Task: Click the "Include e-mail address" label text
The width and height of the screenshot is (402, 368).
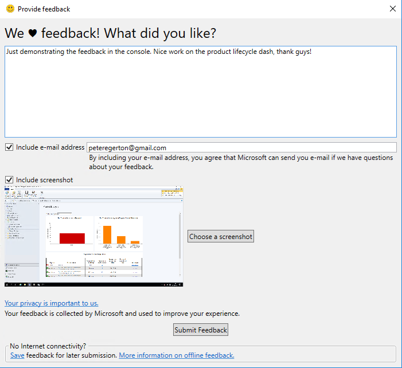Action: pos(50,147)
